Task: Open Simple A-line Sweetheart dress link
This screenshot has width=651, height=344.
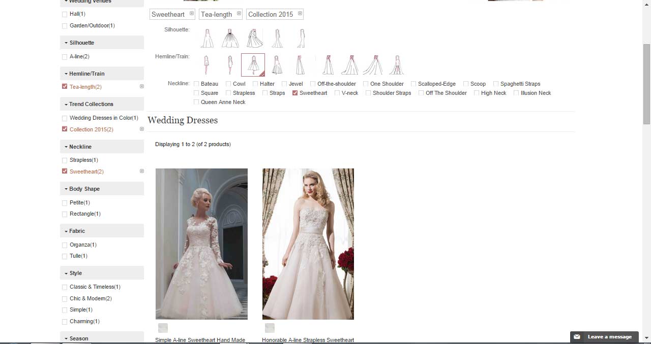Action: pyautogui.click(x=200, y=340)
